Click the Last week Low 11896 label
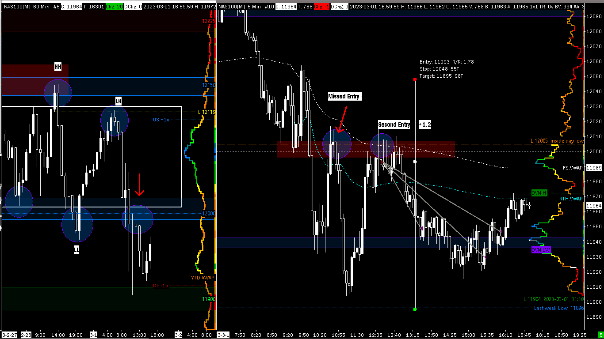The height and width of the screenshot is (339, 604). pyautogui.click(x=559, y=308)
